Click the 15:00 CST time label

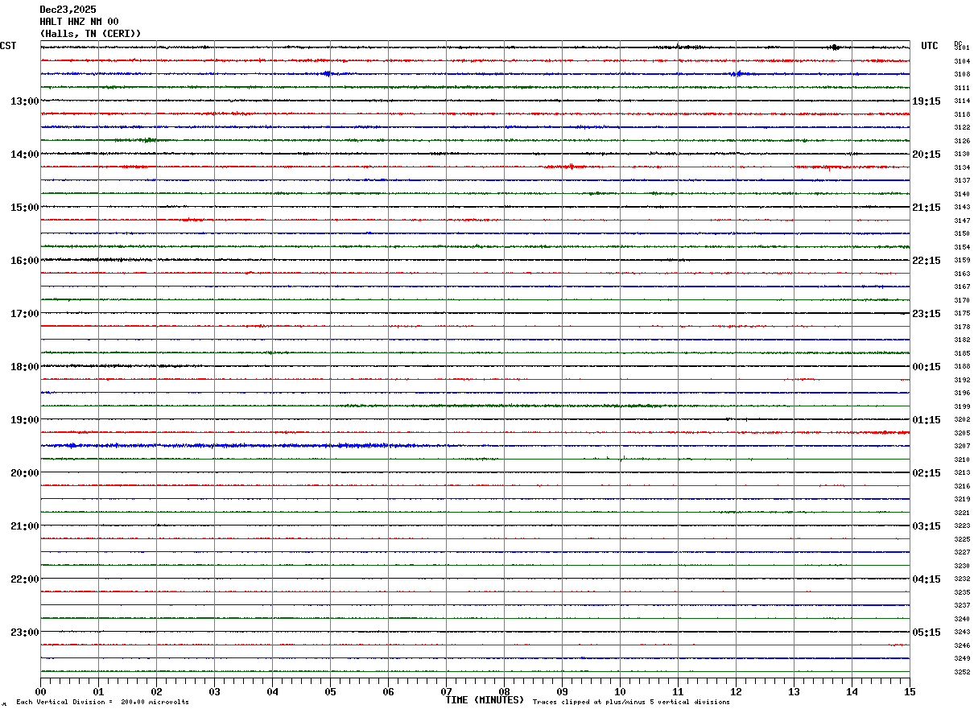click(x=24, y=208)
